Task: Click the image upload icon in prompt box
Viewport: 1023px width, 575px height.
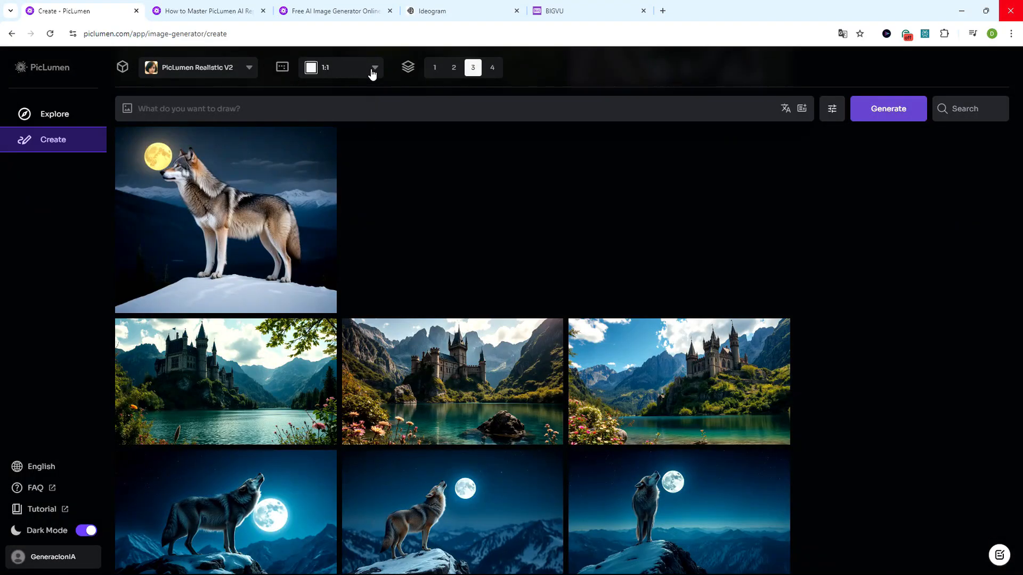Action: point(127,109)
